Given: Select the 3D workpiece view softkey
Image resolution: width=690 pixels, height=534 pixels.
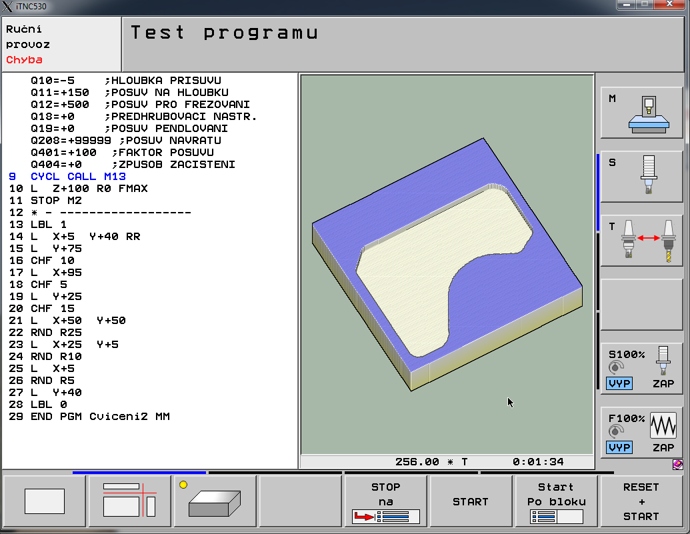Looking at the screenshot, I should tap(215, 501).
